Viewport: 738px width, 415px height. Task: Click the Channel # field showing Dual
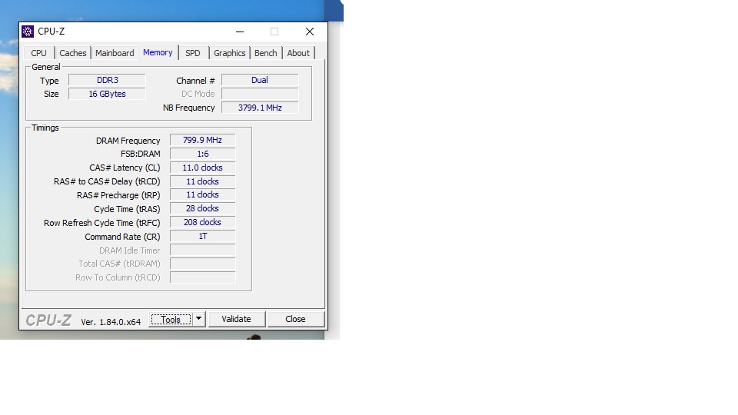click(x=260, y=80)
